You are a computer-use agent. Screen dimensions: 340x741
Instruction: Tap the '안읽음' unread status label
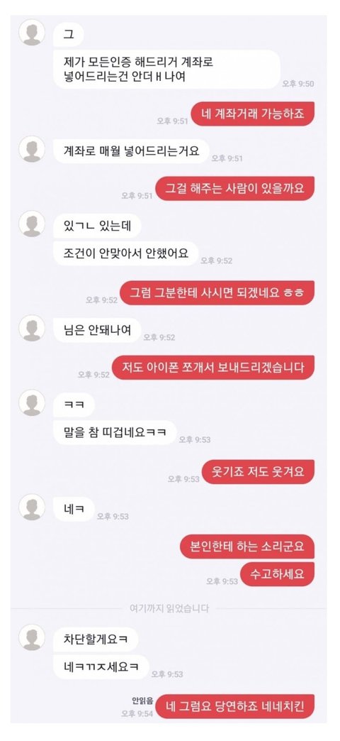tap(142, 701)
